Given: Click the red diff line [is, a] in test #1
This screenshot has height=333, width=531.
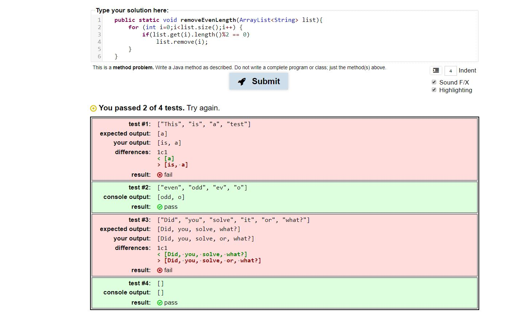Looking at the screenshot, I should 173,165.
